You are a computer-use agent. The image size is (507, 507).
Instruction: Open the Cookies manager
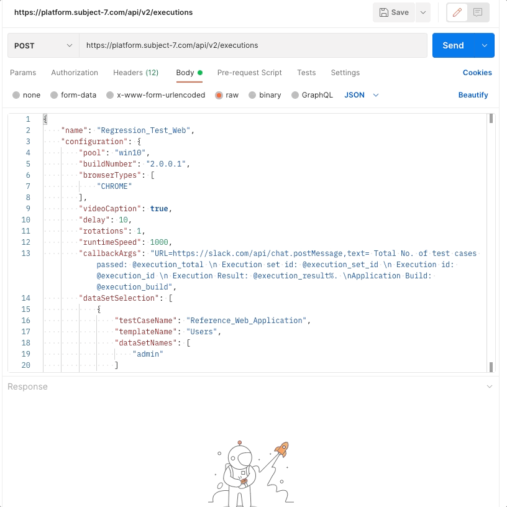[477, 73]
